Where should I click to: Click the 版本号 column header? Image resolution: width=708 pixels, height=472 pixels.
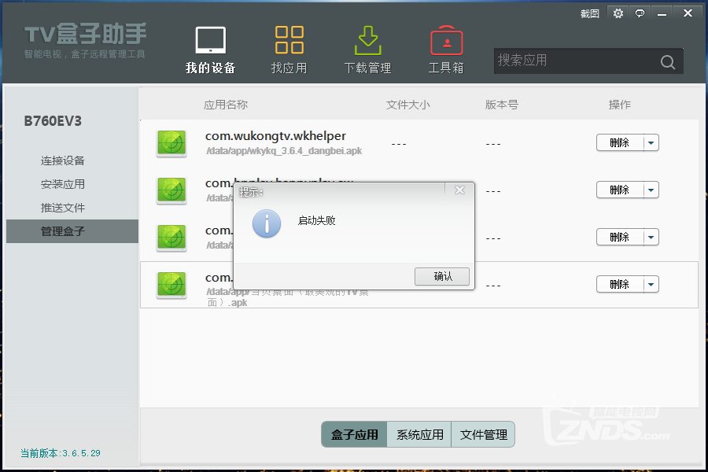(x=502, y=105)
